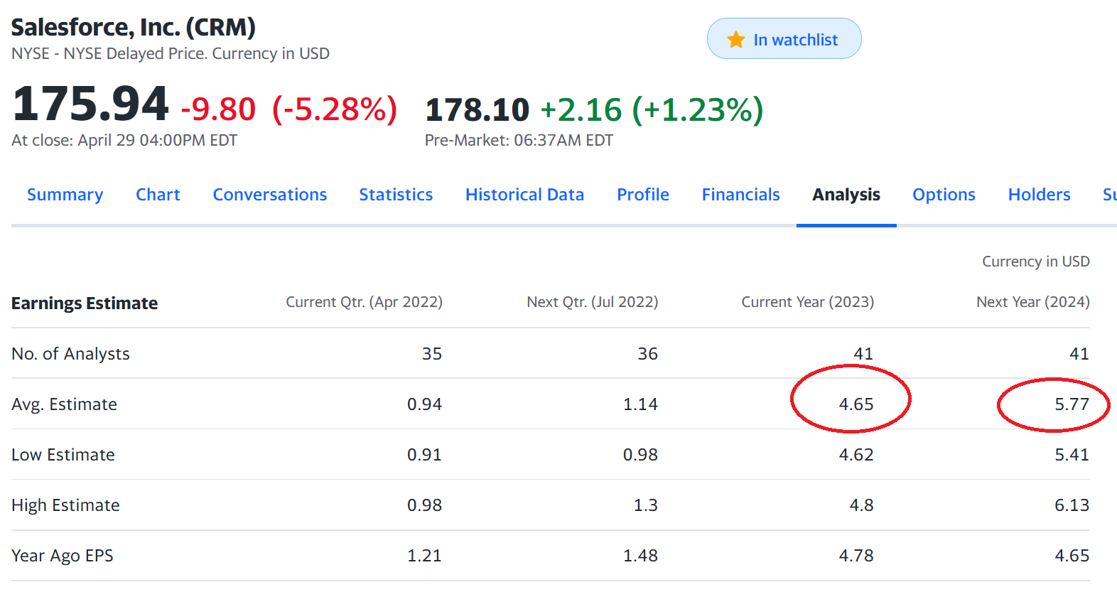
Task: Click the Next Qtr. (Jul 2022) column header
Action: (x=592, y=302)
